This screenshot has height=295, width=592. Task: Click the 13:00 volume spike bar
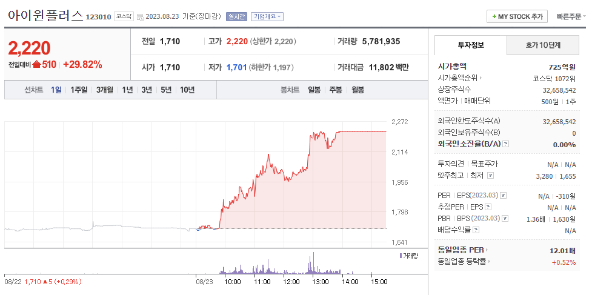coord(313,263)
